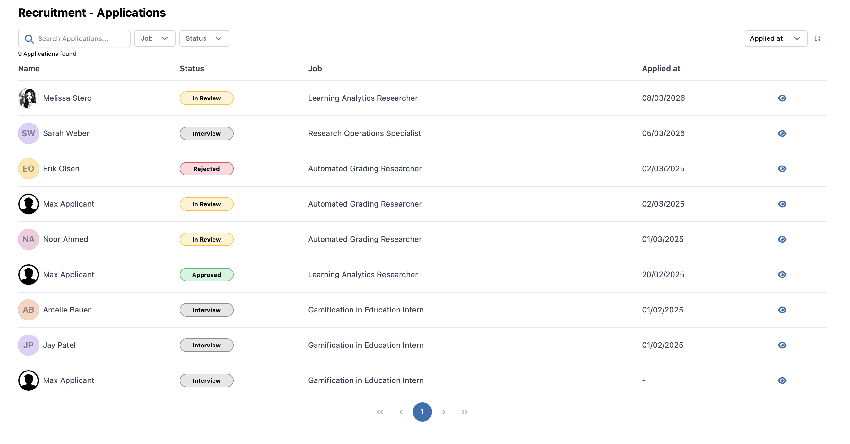This screenshot has width=850, height=444.
Task: Open Sarah Weber's application details via eye icon
Action: click(782, 133)
